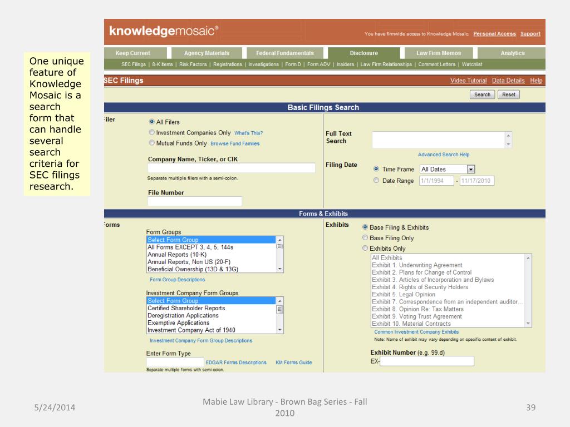Viewport: 570px width, 427px height.
Task: Open Browse Fund Families link
Action: 235,143
